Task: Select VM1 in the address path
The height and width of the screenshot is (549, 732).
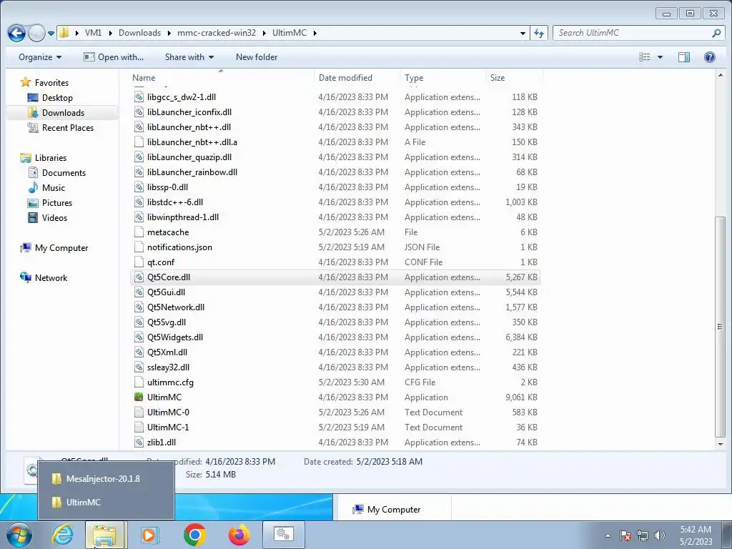Action: point(93,33)
